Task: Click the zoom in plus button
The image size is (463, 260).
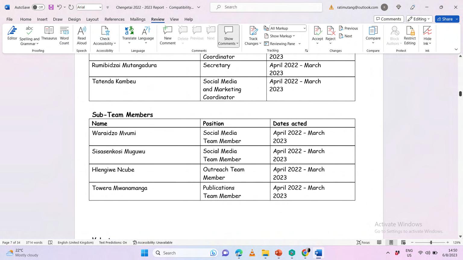Action: click(x=448, y=243)
